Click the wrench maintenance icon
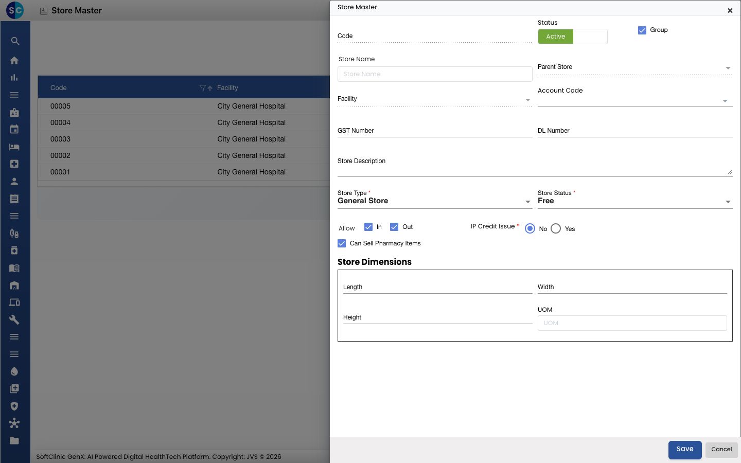741x463 pixels. [x=14, y=320]
